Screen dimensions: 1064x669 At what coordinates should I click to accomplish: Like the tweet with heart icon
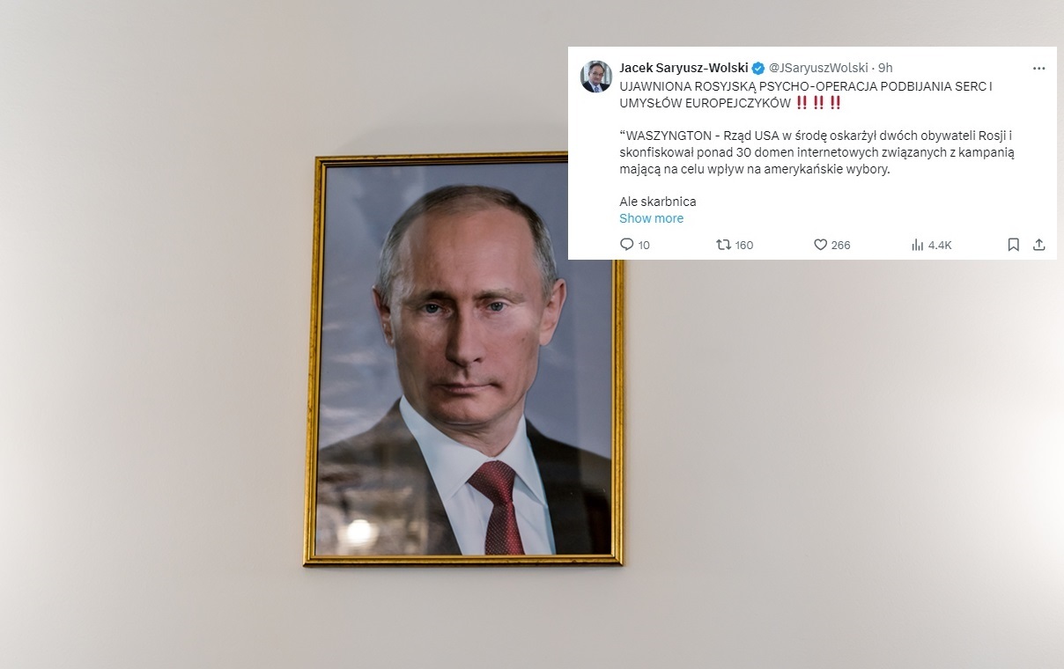820,245
